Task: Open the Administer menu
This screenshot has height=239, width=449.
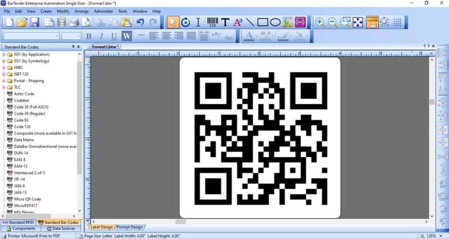Action: (103, 11)
